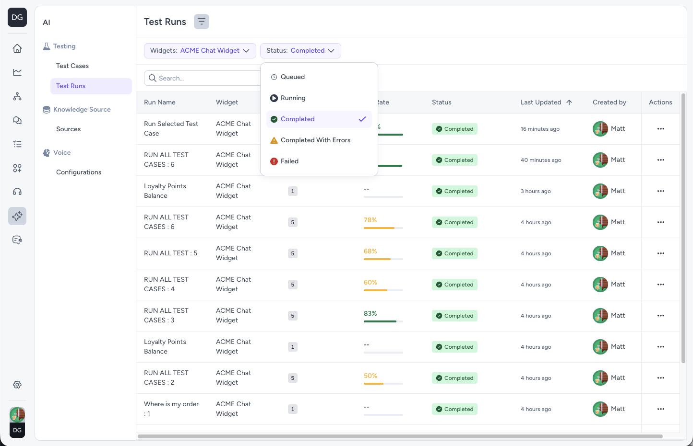Click the 60% pass rate value
This screenshot has height=446, width=693.
[370, 283]
